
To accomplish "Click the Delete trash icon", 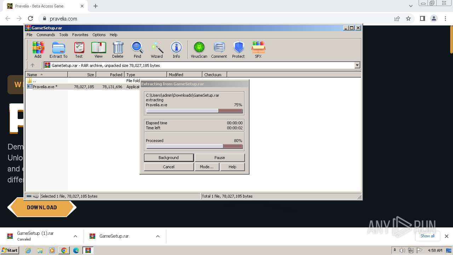I will click(118, 50).
